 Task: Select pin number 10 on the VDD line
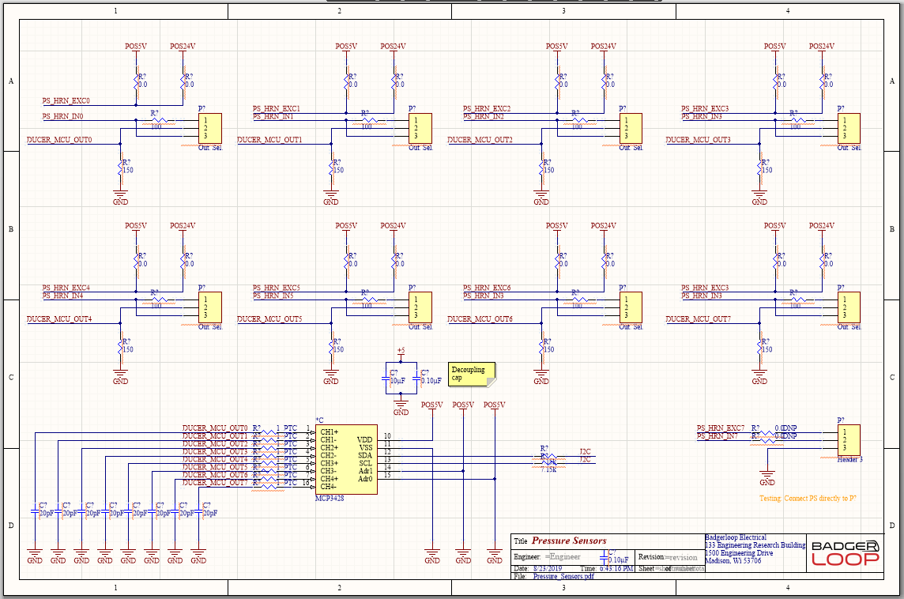pyautogui.click(x=387, y=436)
